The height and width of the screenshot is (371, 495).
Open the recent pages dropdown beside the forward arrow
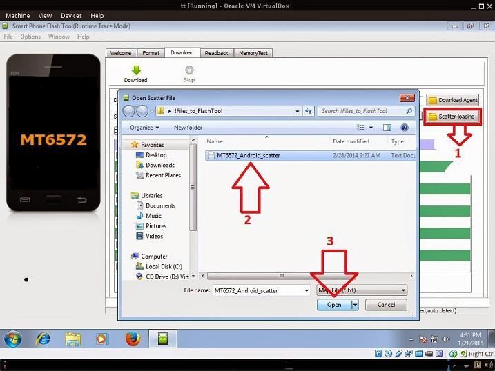click(152, 111)
